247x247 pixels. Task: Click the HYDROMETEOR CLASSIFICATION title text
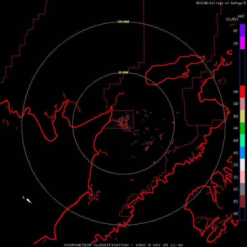(x=96, y=245)
